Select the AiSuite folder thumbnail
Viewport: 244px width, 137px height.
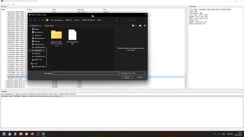click(56, 38)
